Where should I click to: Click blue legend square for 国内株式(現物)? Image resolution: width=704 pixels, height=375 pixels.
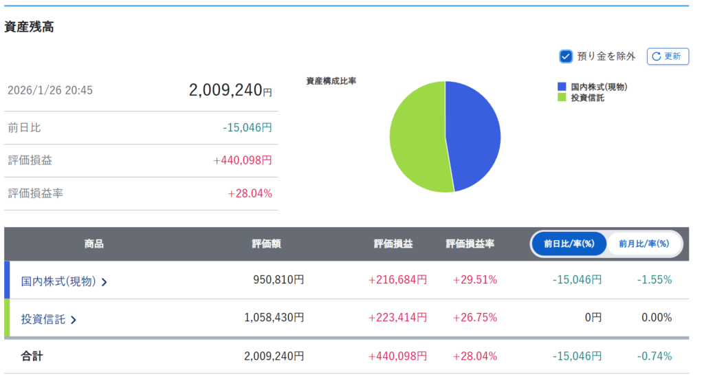562,87
